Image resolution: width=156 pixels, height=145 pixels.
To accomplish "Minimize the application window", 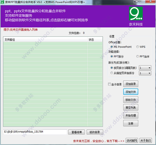I will pos(137,1).
